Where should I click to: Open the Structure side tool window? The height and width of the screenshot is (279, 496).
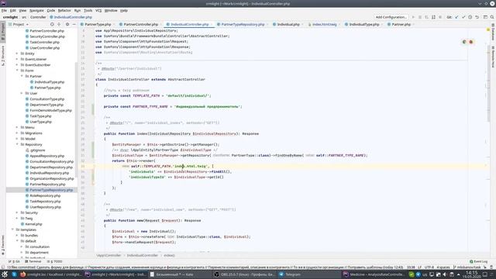pos(3,56)
